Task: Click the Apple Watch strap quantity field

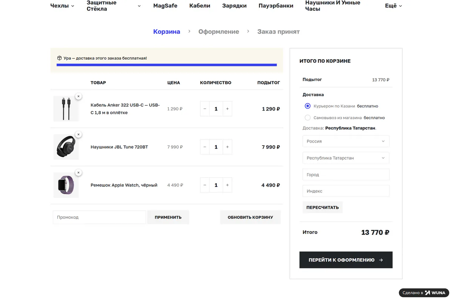Action: click(216, 185)
